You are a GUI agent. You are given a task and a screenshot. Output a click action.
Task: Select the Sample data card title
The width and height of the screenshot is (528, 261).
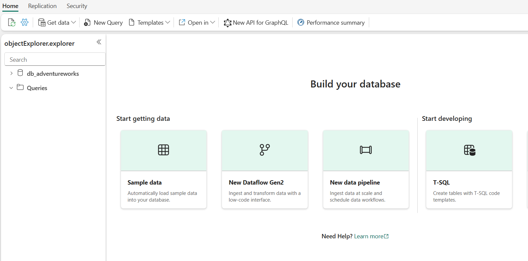[144, 183]
